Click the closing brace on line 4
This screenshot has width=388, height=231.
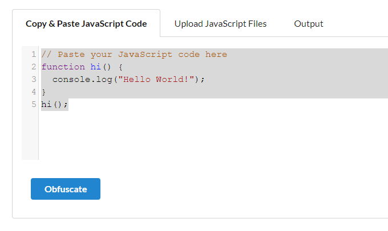pyautogui.click(x=44, y=92)
